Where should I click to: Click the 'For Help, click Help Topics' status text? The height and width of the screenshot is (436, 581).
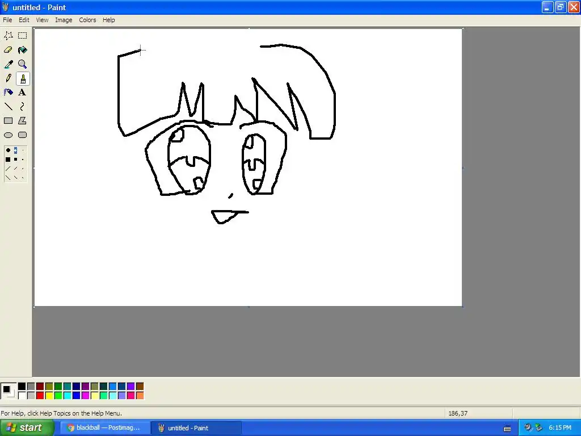pos(61,413)
